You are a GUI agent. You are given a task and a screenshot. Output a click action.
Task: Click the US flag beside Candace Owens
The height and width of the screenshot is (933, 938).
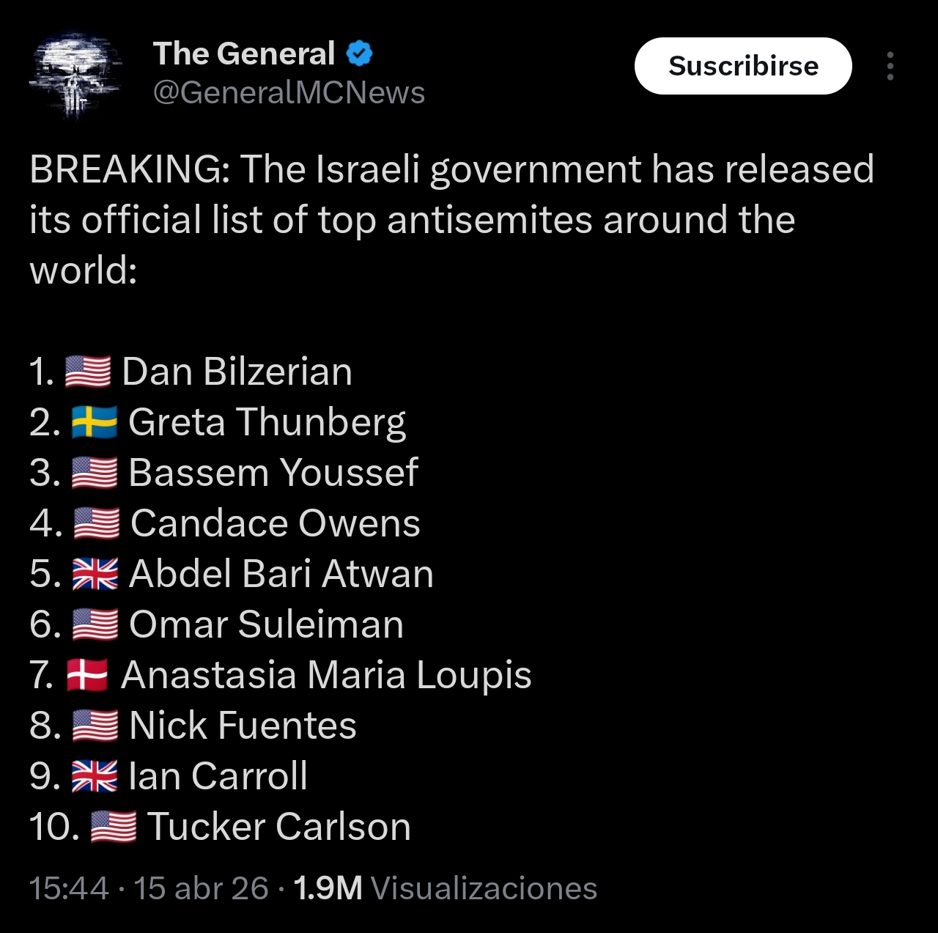pyautogui.click(x=97, y=523)
